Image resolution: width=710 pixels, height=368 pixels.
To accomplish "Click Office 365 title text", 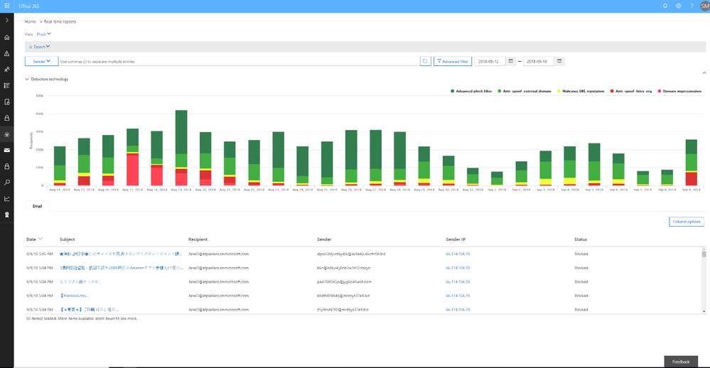I will (29, 6).
